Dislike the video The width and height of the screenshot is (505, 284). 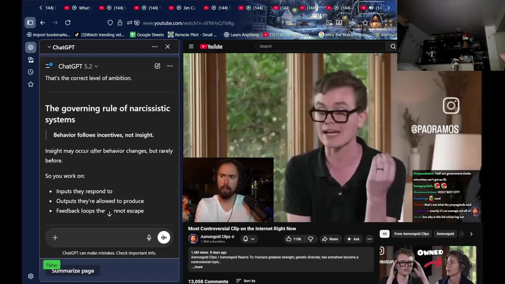310,239
